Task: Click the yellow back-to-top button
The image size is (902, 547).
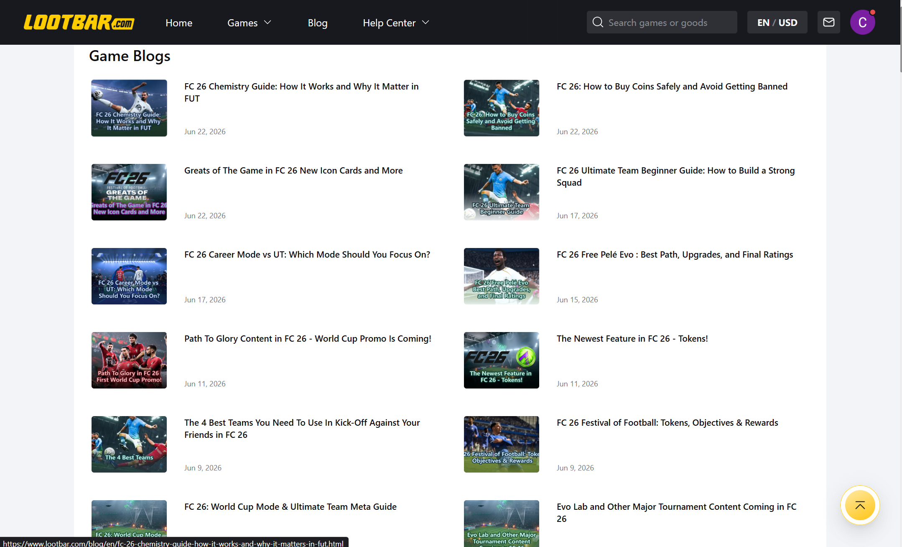Action: coord(860,505)
